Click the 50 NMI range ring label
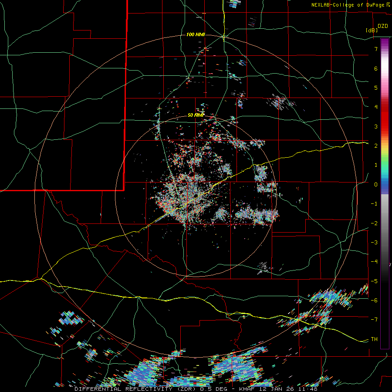This screenshot has width=392, height=392. click(196, 115)
